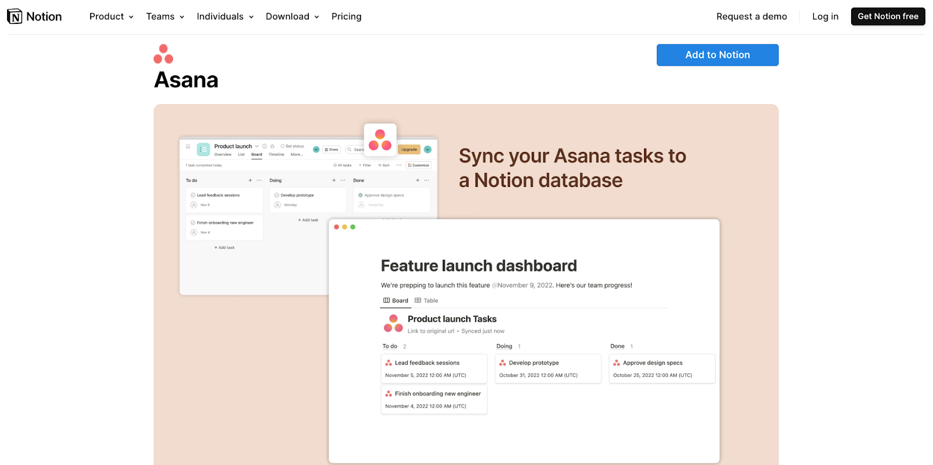Toggle the Approve design specs checkmark
The width and height of the screenshot is (933, 465).
click(x=360, y=195)
